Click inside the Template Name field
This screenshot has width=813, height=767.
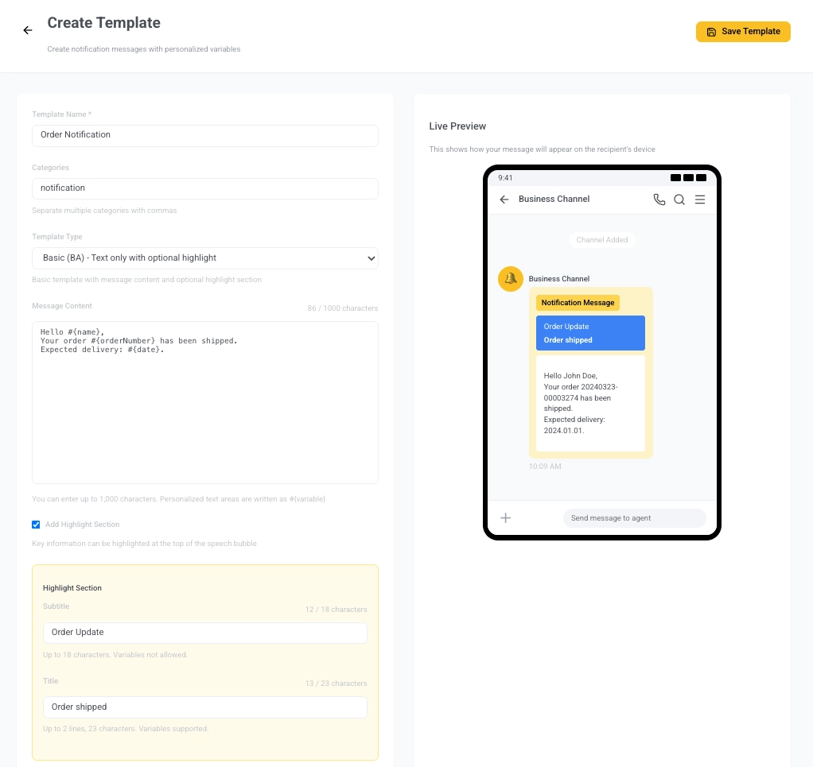[x=204, y=135]
